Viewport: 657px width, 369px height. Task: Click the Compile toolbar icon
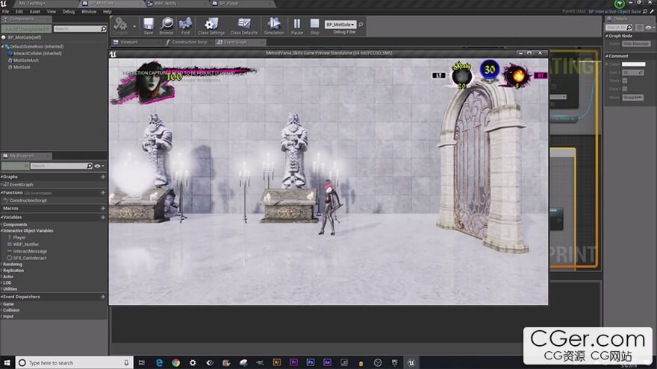tap(120, 25)
